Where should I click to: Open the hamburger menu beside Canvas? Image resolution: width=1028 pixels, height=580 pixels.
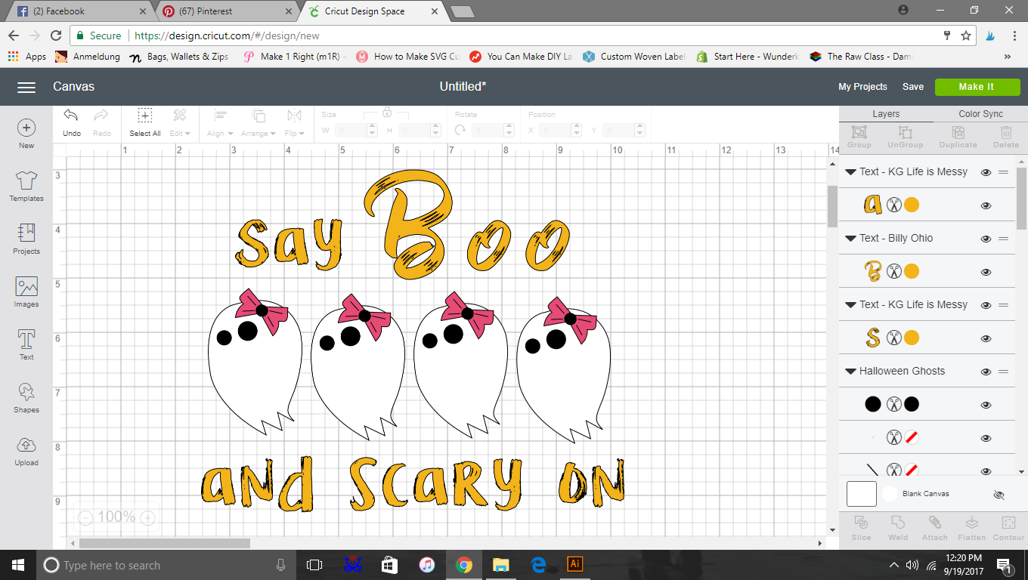point(26,88)
